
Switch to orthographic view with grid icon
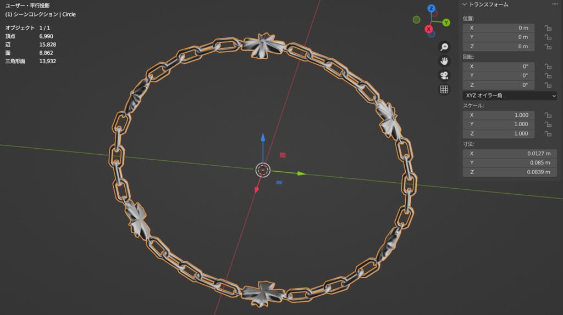(x=444, y=89)
